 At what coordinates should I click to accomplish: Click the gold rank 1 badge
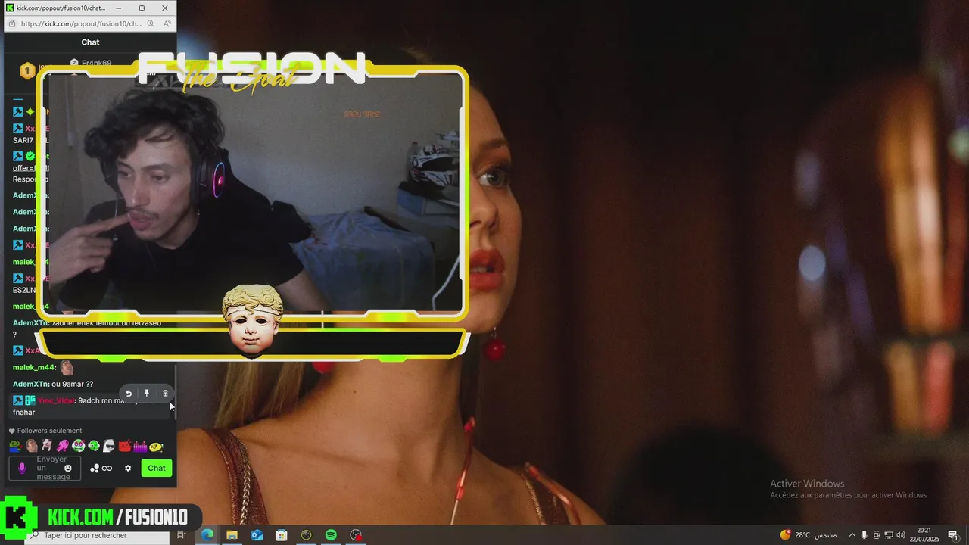[27, 71]
